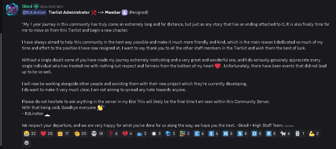The height and width of the screenshot is (149, 336).
Task: Toggle the goat emoji reaction
Action: tap(285, 134)
